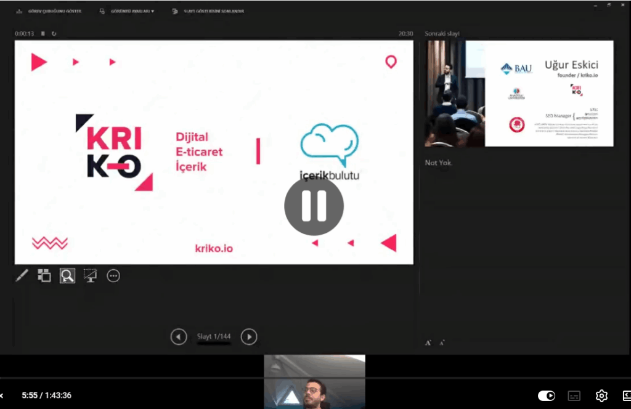Click the Slayt 1/144 slide counter
The image size is (631, 409).
214,336
